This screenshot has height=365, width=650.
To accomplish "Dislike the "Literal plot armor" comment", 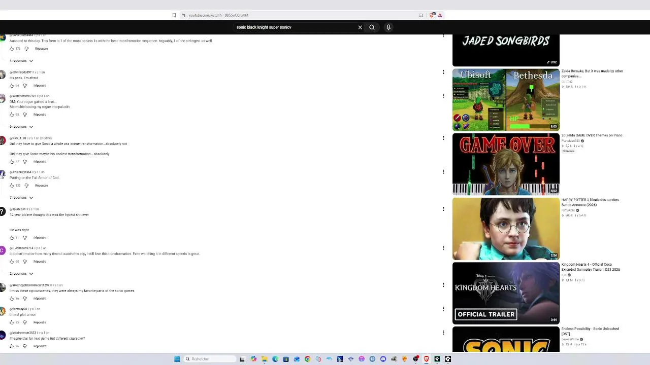I will coord(25,322).
